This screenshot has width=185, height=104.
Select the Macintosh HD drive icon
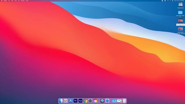point(180,5)
